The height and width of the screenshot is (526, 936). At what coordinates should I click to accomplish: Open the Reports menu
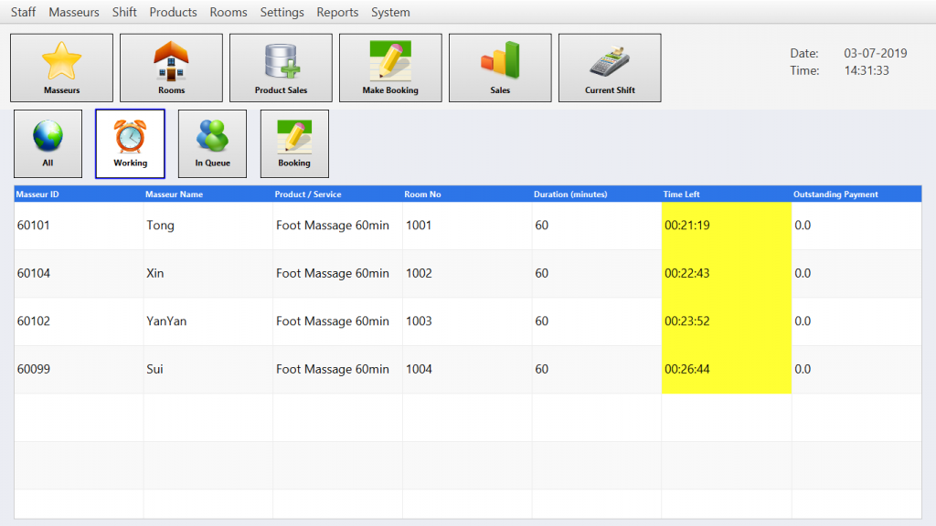click(337, 12)
